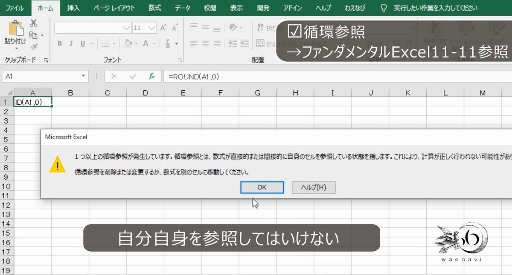Screen dimensions: 512x275
Task: Open the font name dropdown
Action: click(126, 28)
